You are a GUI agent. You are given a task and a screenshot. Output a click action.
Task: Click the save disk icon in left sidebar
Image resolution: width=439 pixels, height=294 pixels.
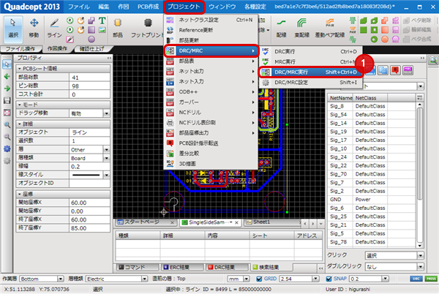point(7,100)
